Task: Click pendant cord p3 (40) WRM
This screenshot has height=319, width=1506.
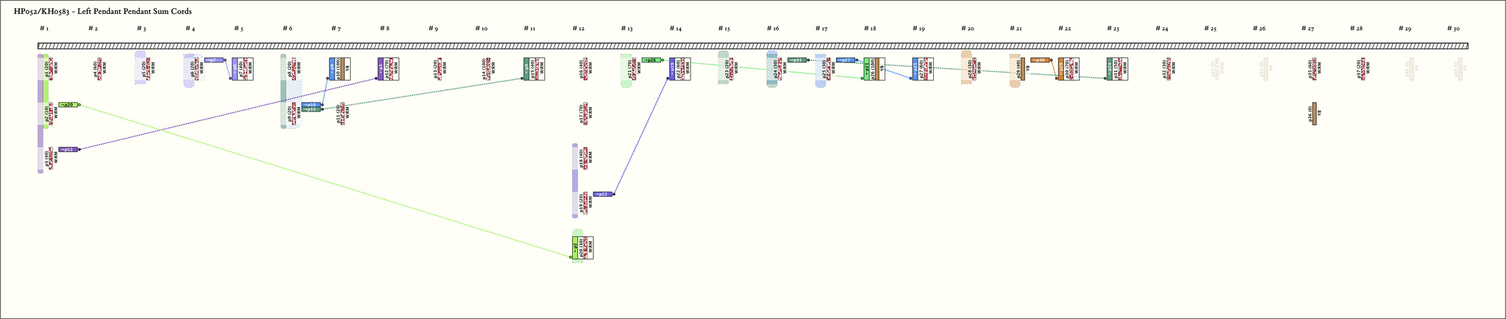Action: 51,158
